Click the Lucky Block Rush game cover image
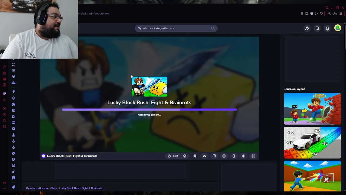Image resolution: width=346 pixels, height=195 pixels. (x=149, y=87)
